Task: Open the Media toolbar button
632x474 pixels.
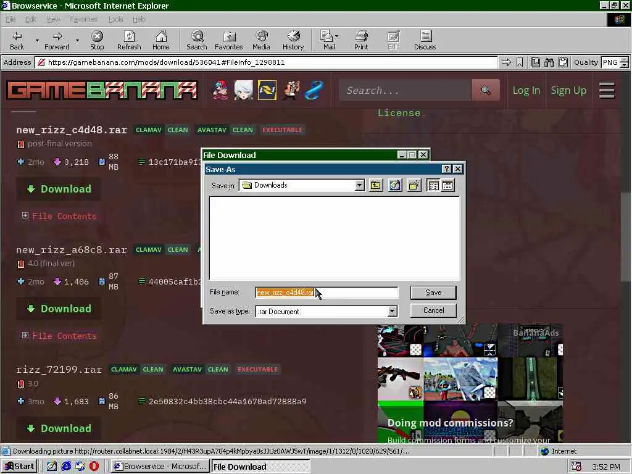Action: tap(261, 40)
